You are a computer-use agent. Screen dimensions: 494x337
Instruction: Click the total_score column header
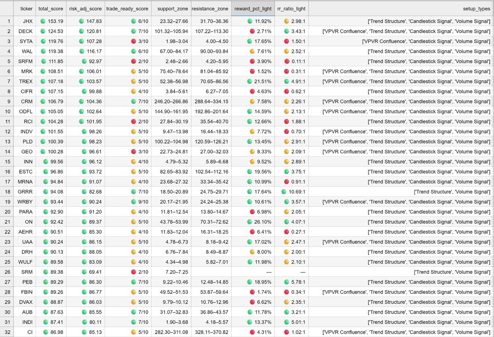[x=51, y=8]
